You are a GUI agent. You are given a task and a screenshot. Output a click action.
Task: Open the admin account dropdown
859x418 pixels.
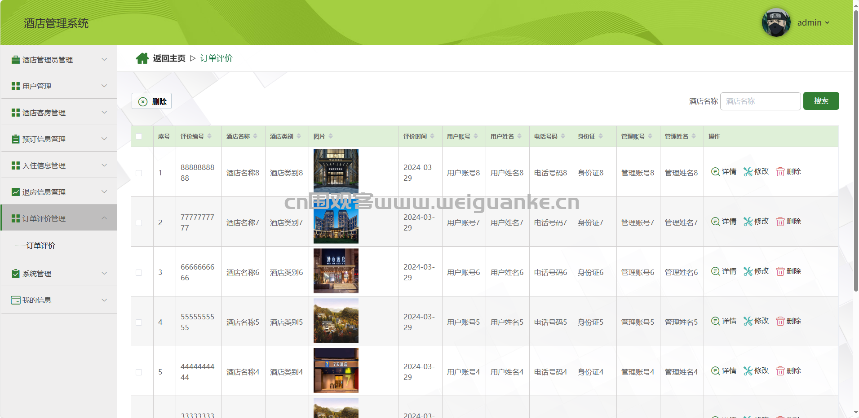point(813,23)
